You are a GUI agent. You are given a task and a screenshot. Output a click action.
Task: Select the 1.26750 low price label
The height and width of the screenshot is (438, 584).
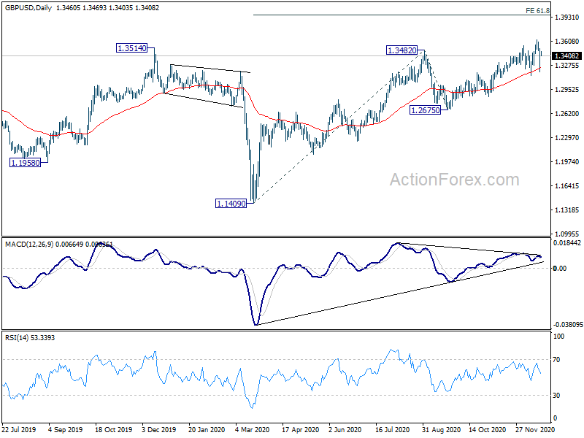(x=425, y=110)
